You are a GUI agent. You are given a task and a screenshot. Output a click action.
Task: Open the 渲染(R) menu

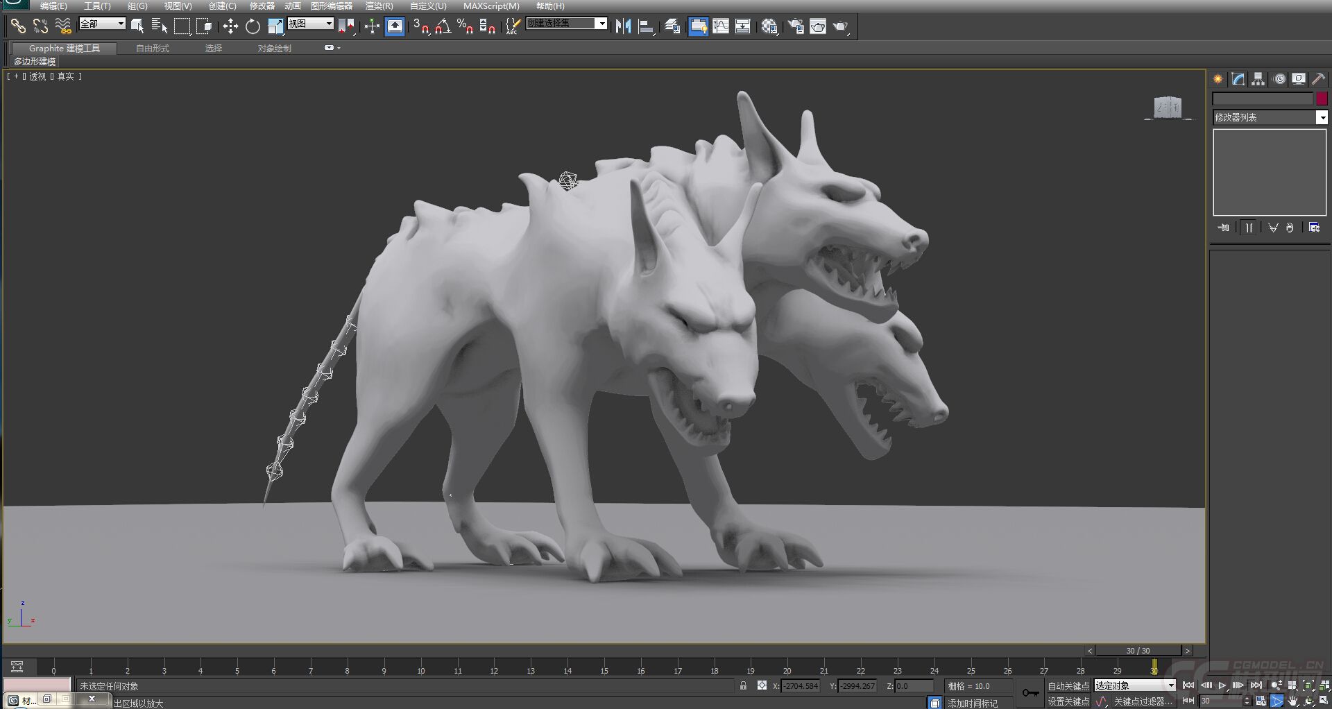379,6
